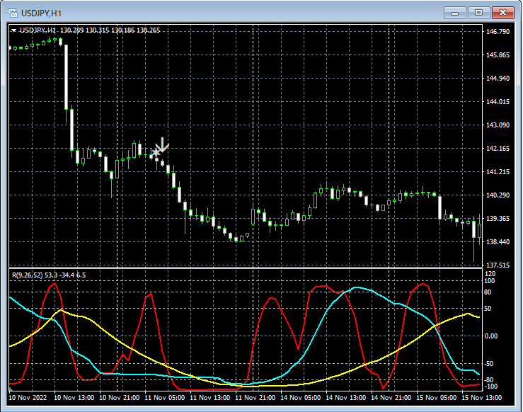Viewport: 523px width, 412px height.
Task: Click the 15 Nov 13:00 time label
Action: pyautogui.click(x=482, y=398)
